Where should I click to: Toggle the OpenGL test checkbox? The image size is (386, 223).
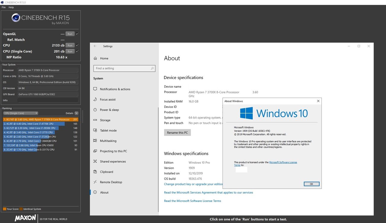pos(78,34)
